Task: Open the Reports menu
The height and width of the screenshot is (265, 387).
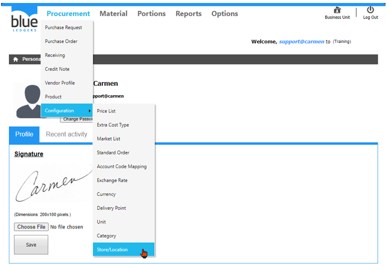Action: coord(188,14)
